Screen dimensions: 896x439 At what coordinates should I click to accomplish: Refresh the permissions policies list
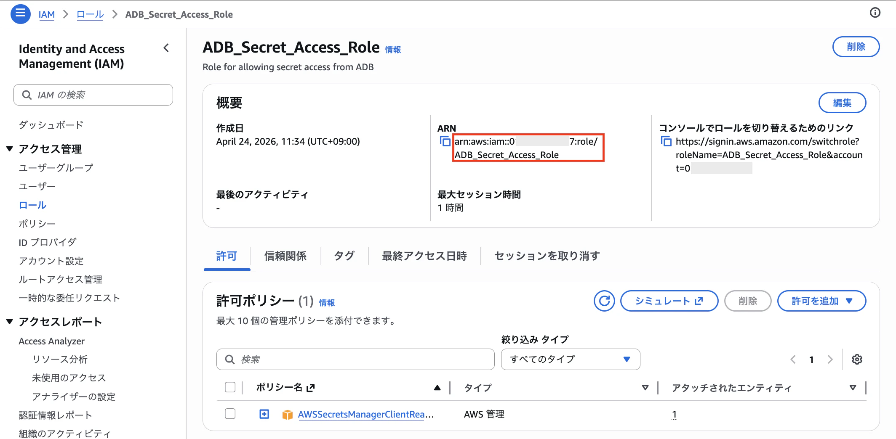(x=604, y=301)
